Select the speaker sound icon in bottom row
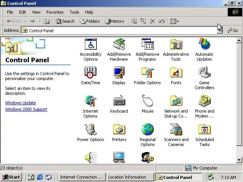The width and height of the screenshot is (243, 182). point(91,157)
